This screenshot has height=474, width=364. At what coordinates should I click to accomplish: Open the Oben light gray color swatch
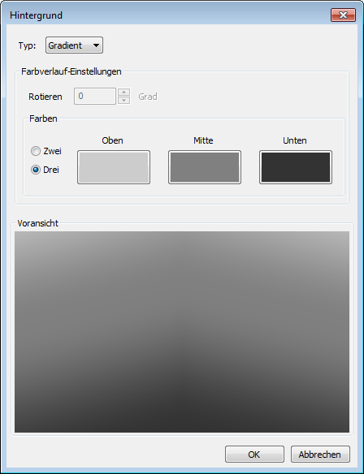pyautogui.click(x=114, y=167)
